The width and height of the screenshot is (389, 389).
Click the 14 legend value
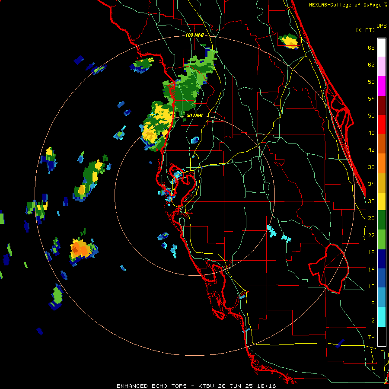tap(371, 269)
